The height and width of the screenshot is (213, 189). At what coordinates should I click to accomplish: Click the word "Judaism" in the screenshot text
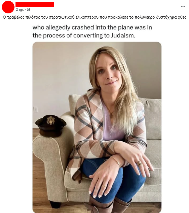[x=123, y=36]
